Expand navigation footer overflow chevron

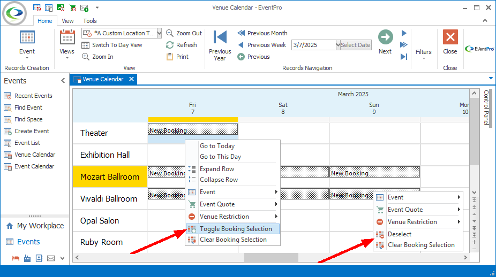pos(62,258)
